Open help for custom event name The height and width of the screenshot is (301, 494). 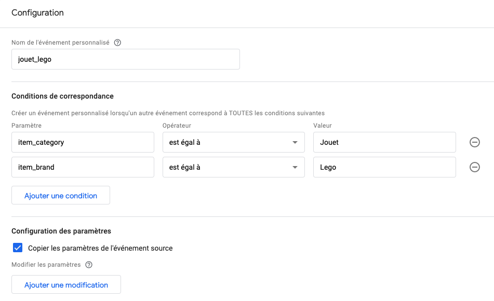[x=117, y=43]
